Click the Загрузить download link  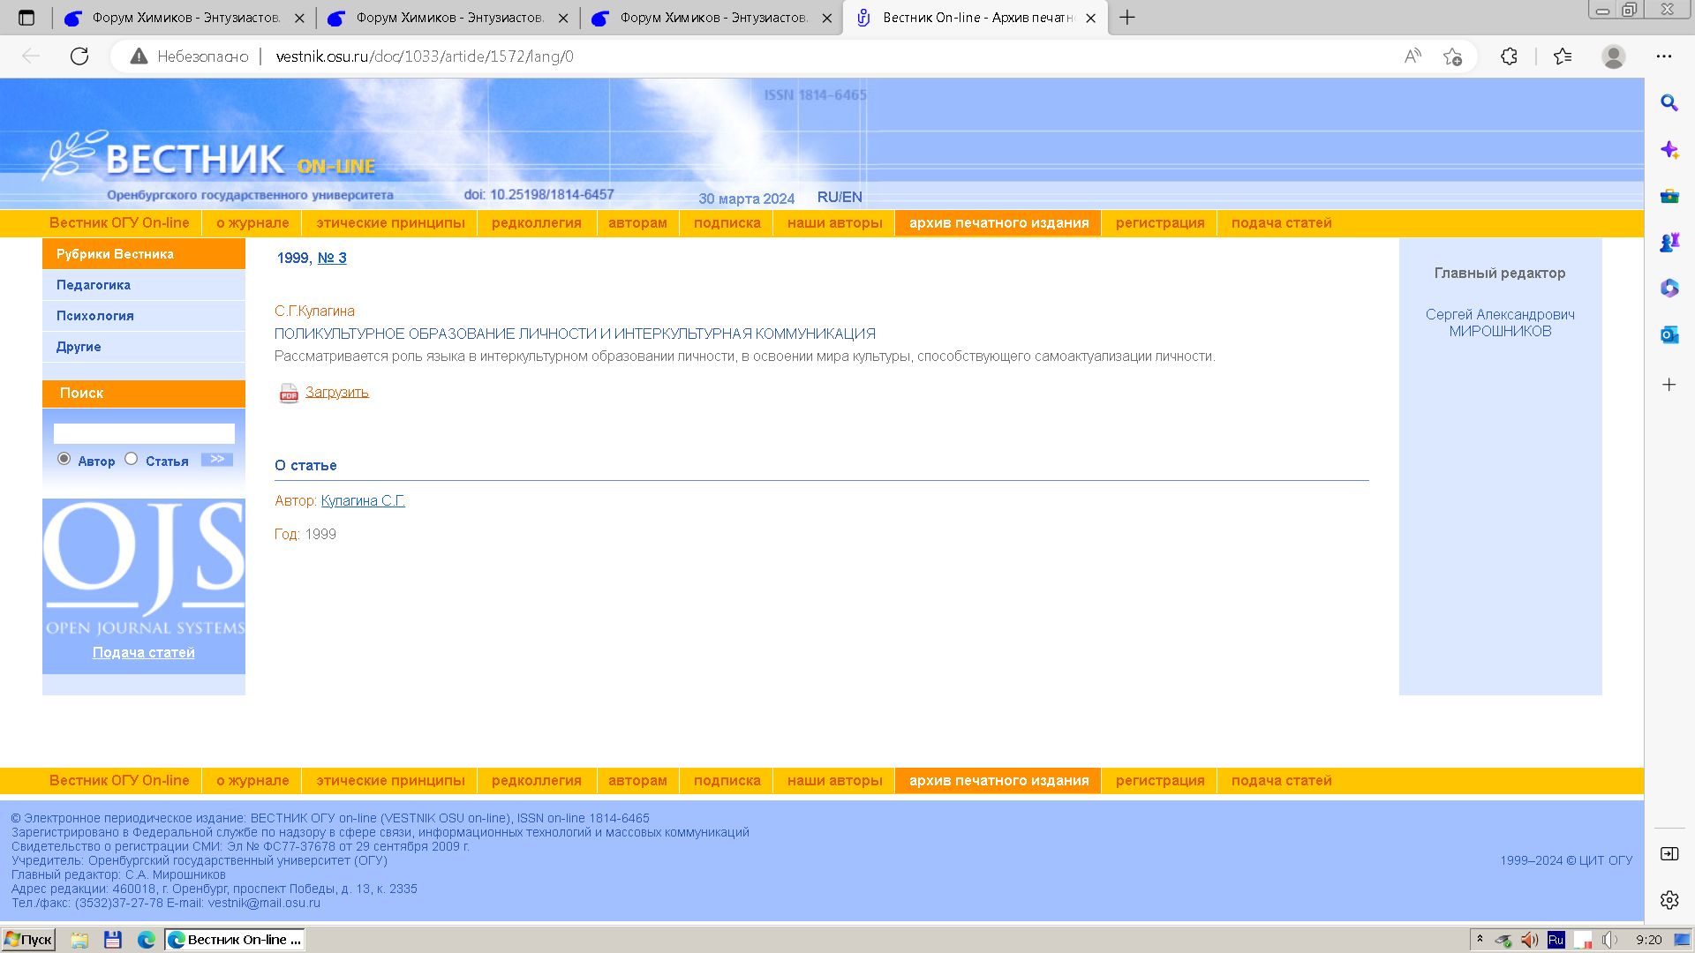[x=337, y=393]
